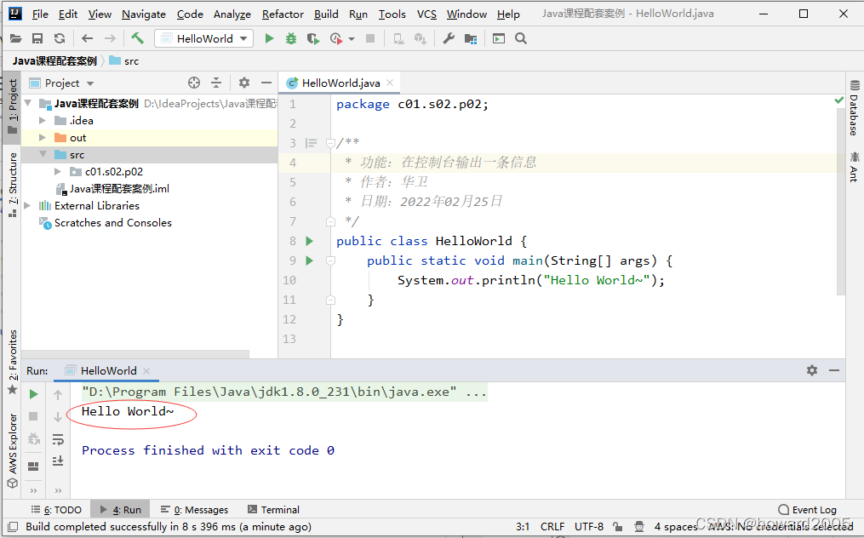
Task: Expand the out folder
Action: (x=43, y=137)
